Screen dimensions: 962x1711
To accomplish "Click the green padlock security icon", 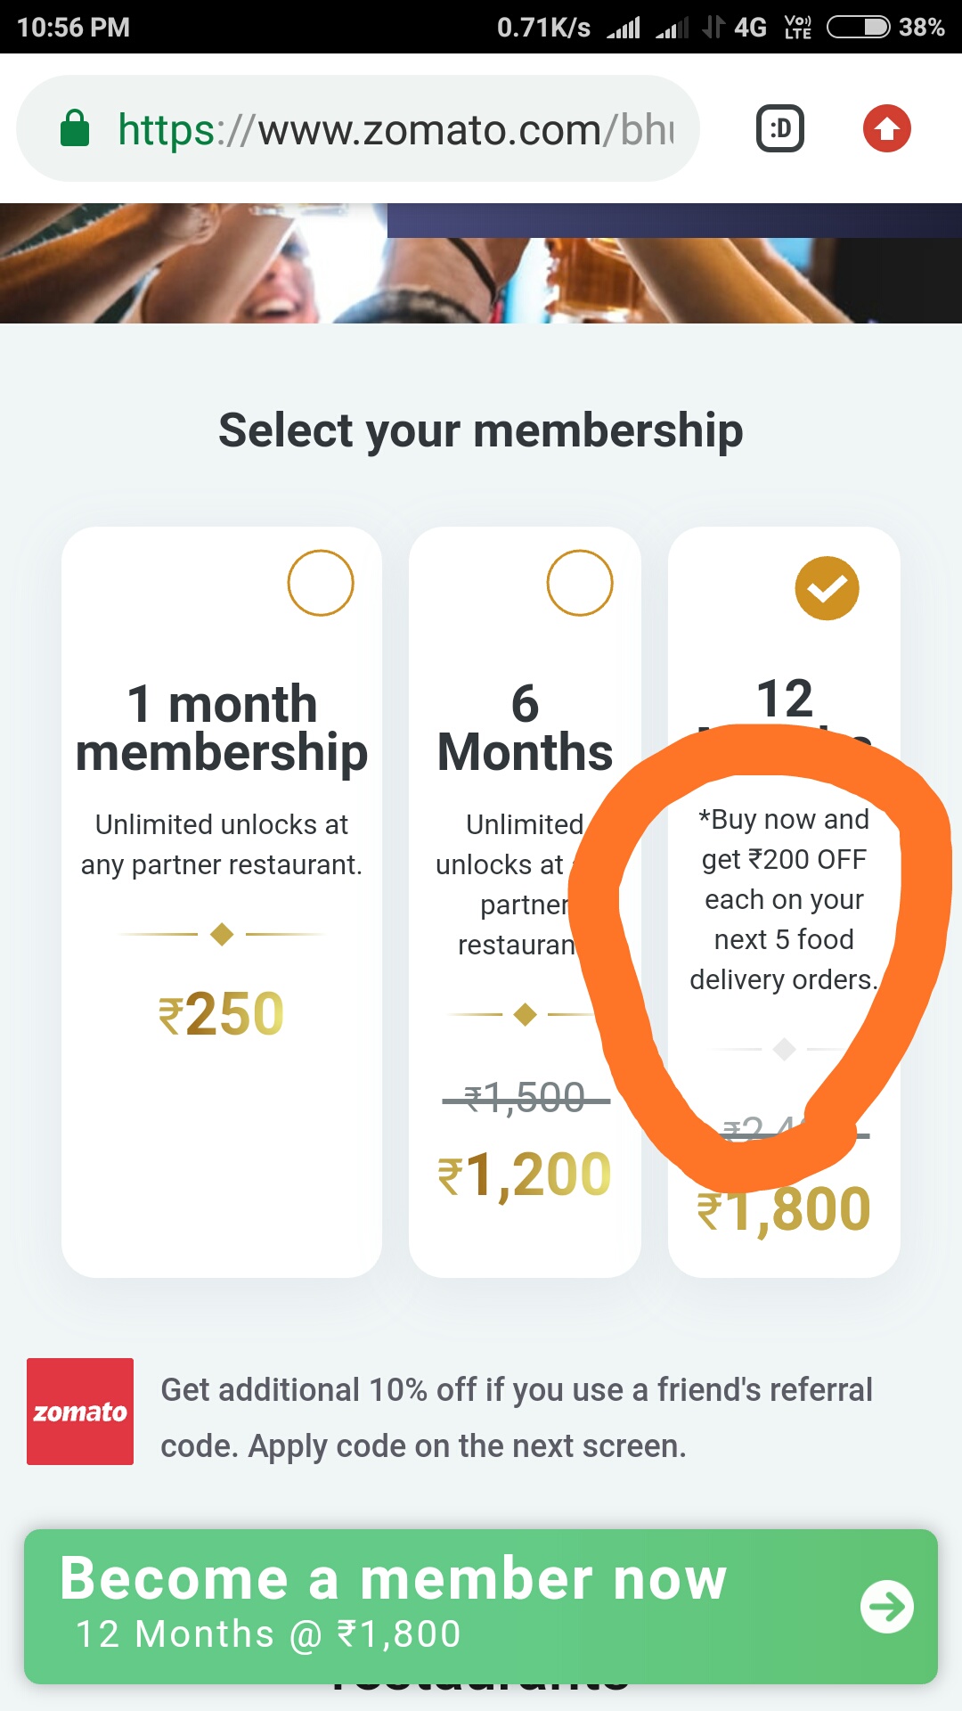I will click(77, 127).
